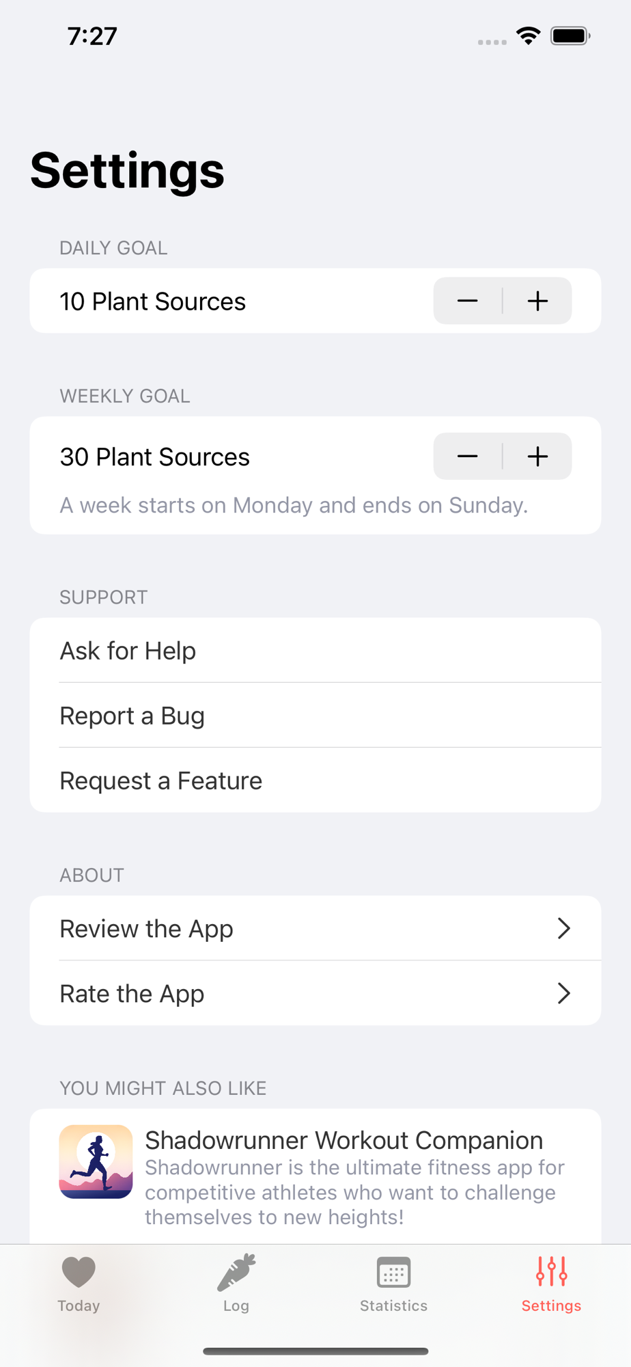Tap the Shadowrunner app icon
The width and height of the screenshot is (631, 1367).
(x=96, y=1161)
